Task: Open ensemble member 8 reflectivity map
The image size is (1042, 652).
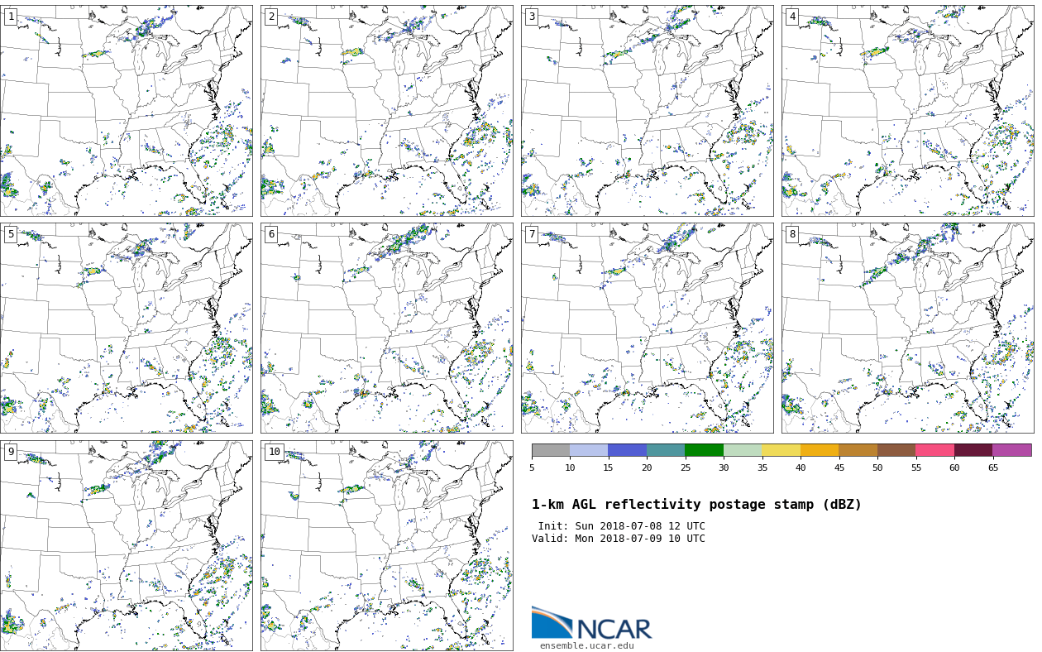Action: [907, 328]
